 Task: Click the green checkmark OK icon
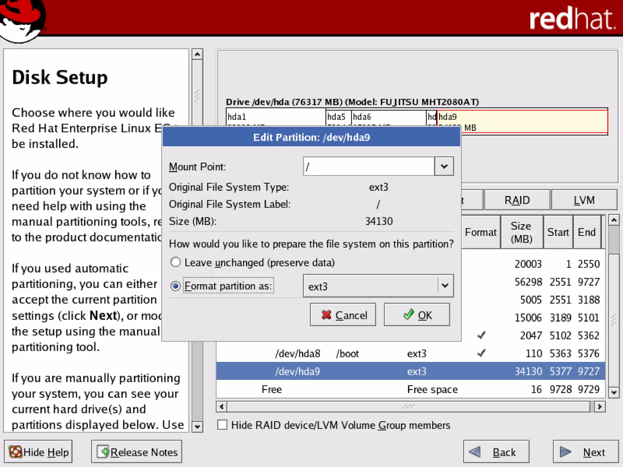[x=408, y=314]
